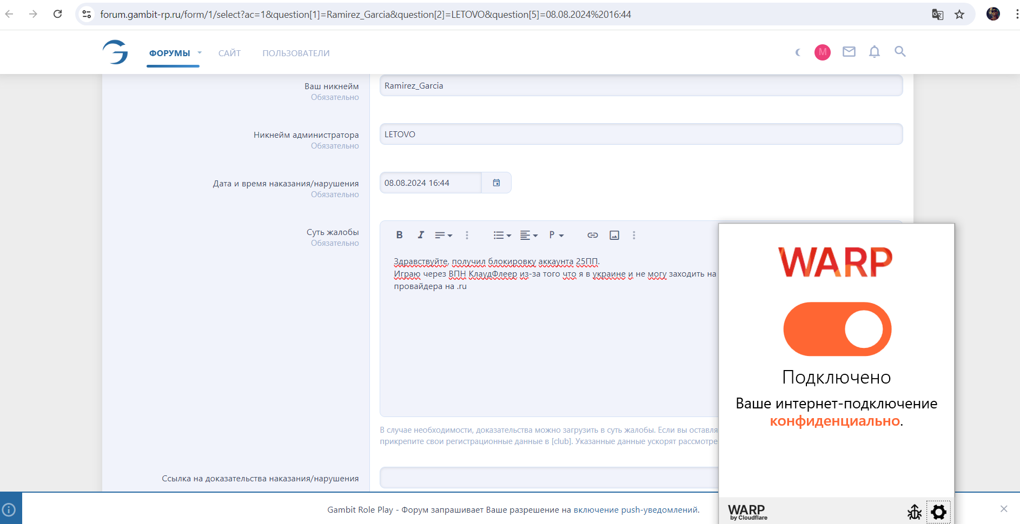The width and height of the screenshot is (1020, 524).
Task: Expand the list options dropdown
Action: pyautogui.click(x=502, y=235)
